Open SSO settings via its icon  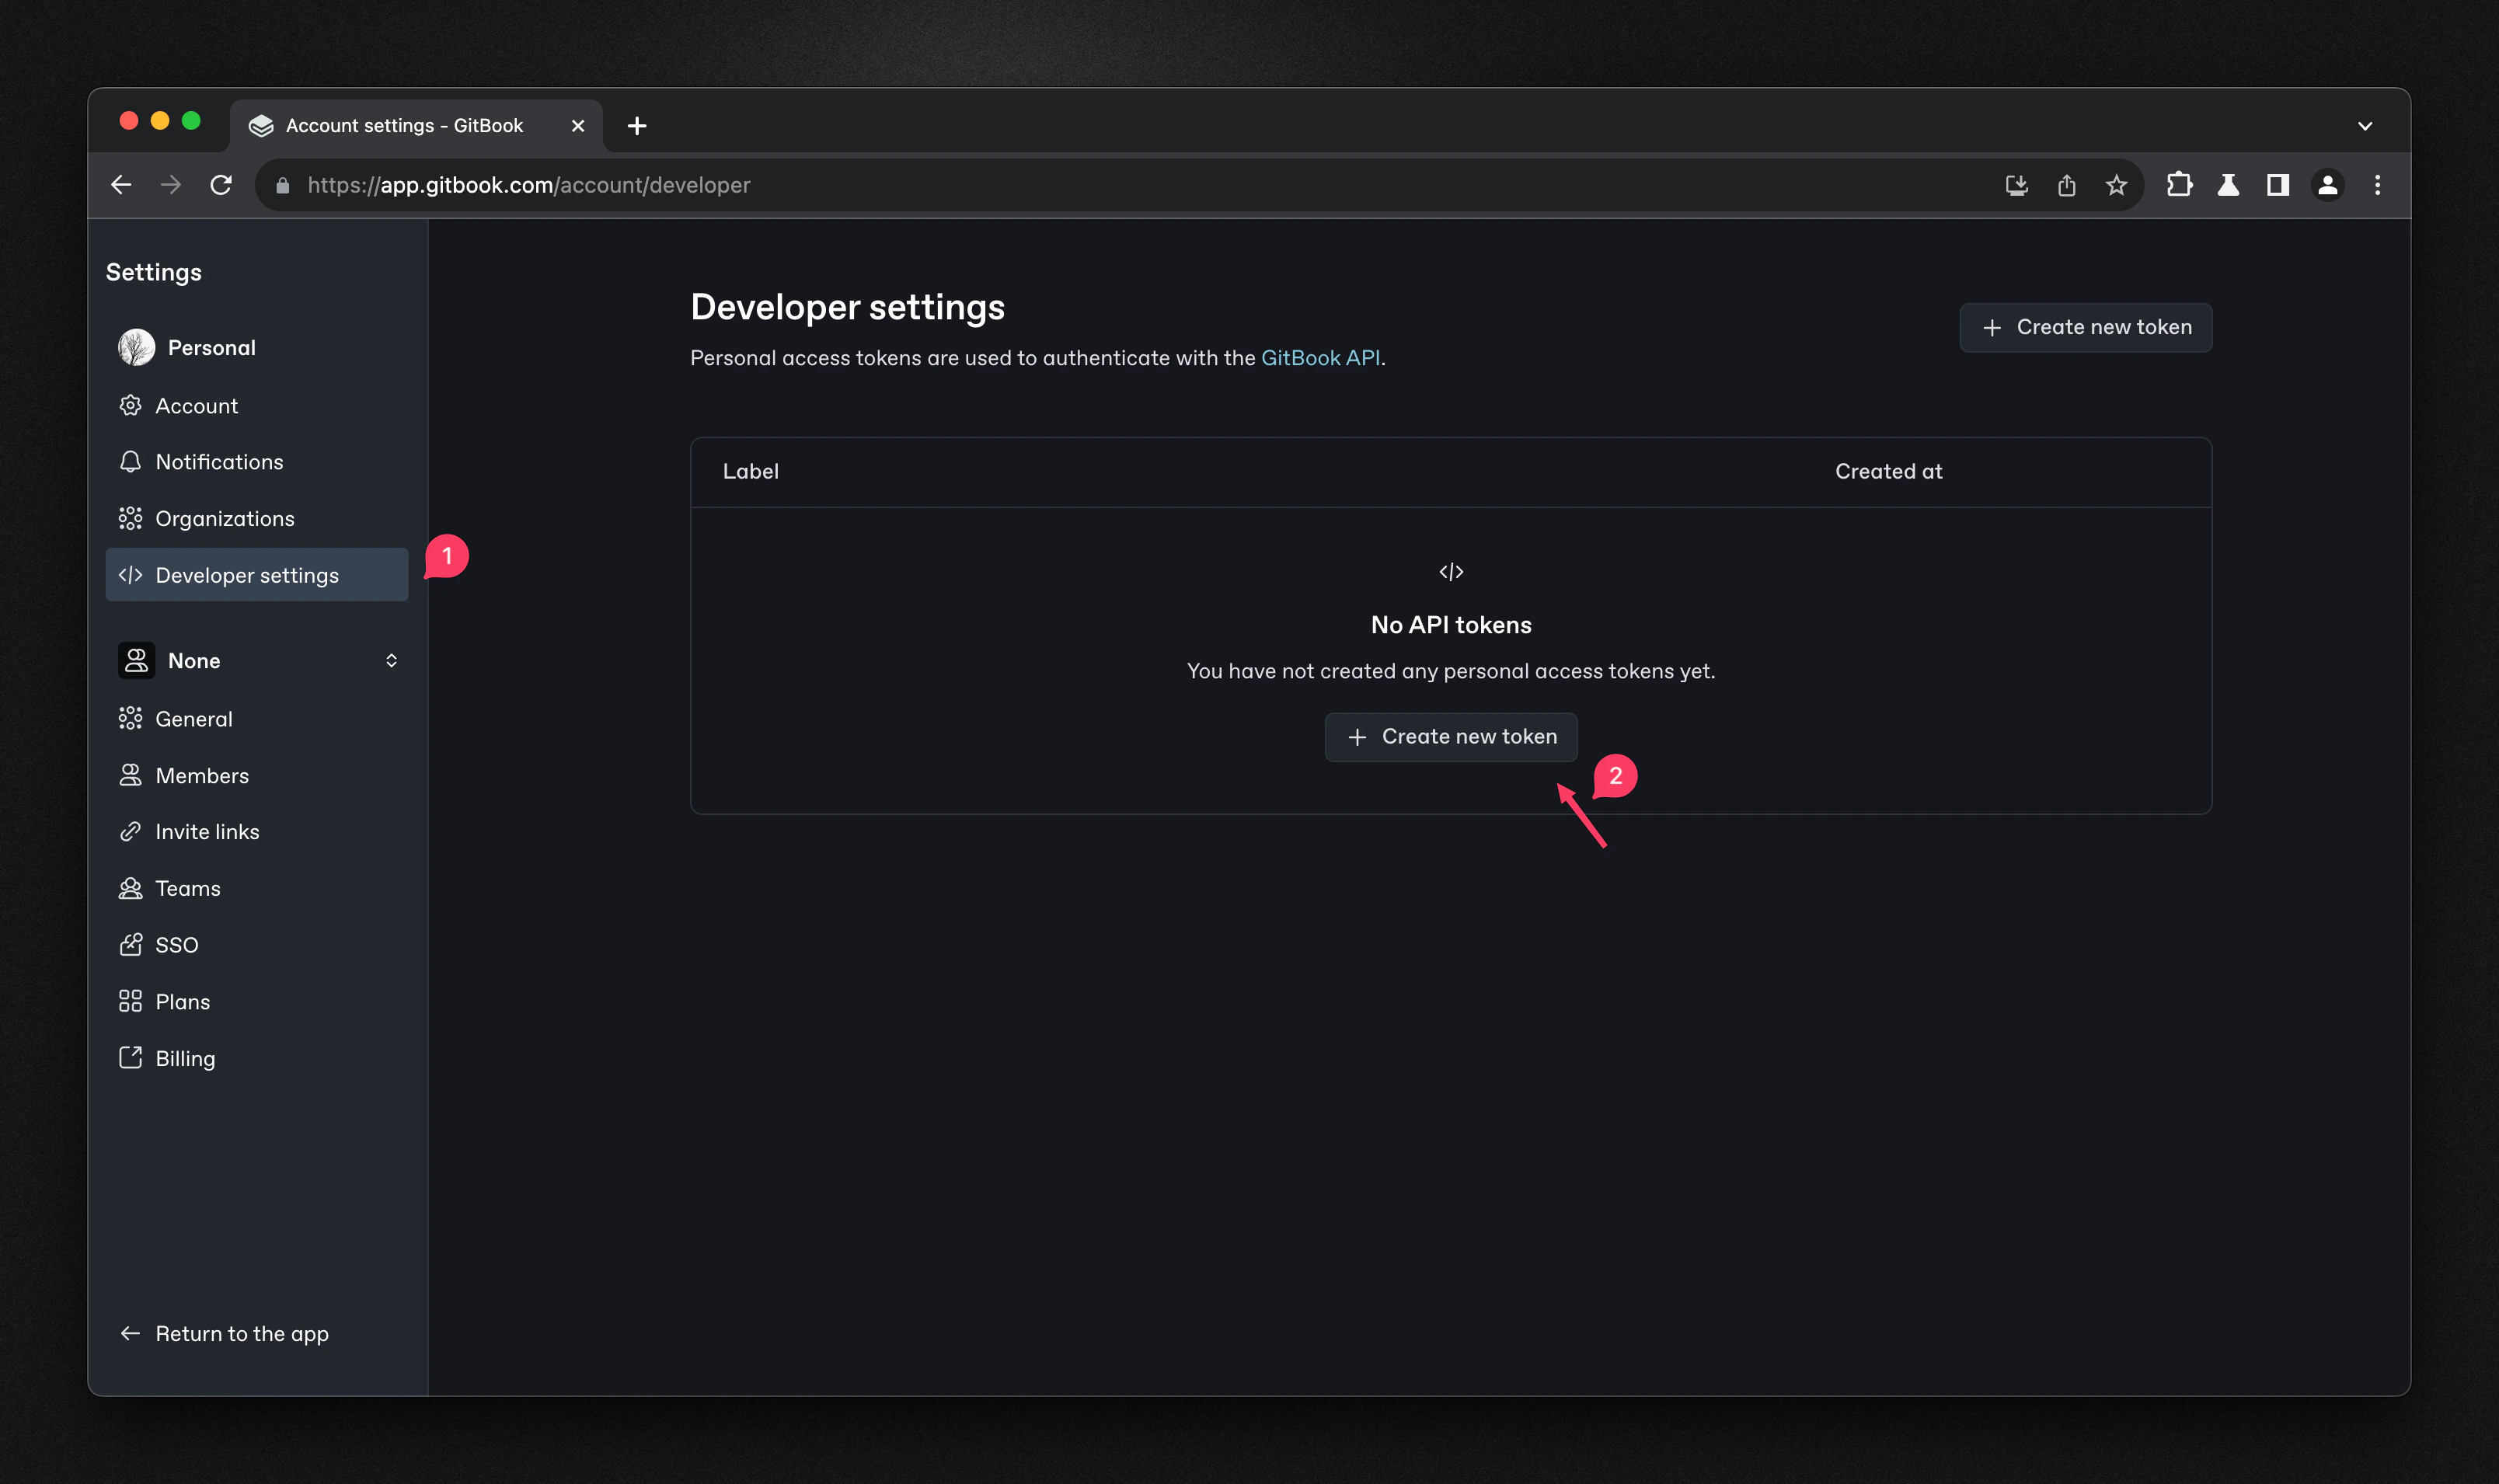pyautogui.click(x=132, y=944)
